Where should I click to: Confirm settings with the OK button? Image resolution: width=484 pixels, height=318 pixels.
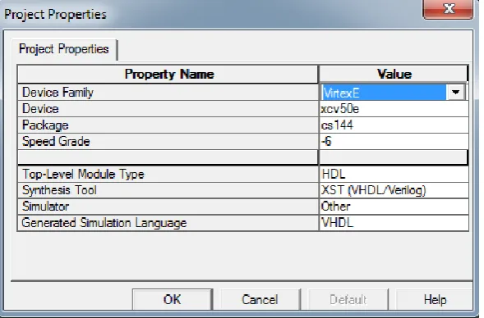[173, 299]
